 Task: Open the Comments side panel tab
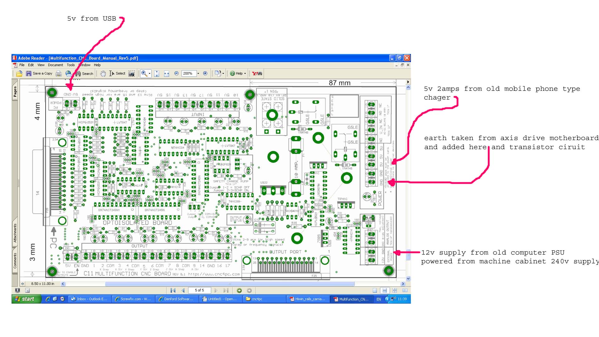[x=15, y=261]
